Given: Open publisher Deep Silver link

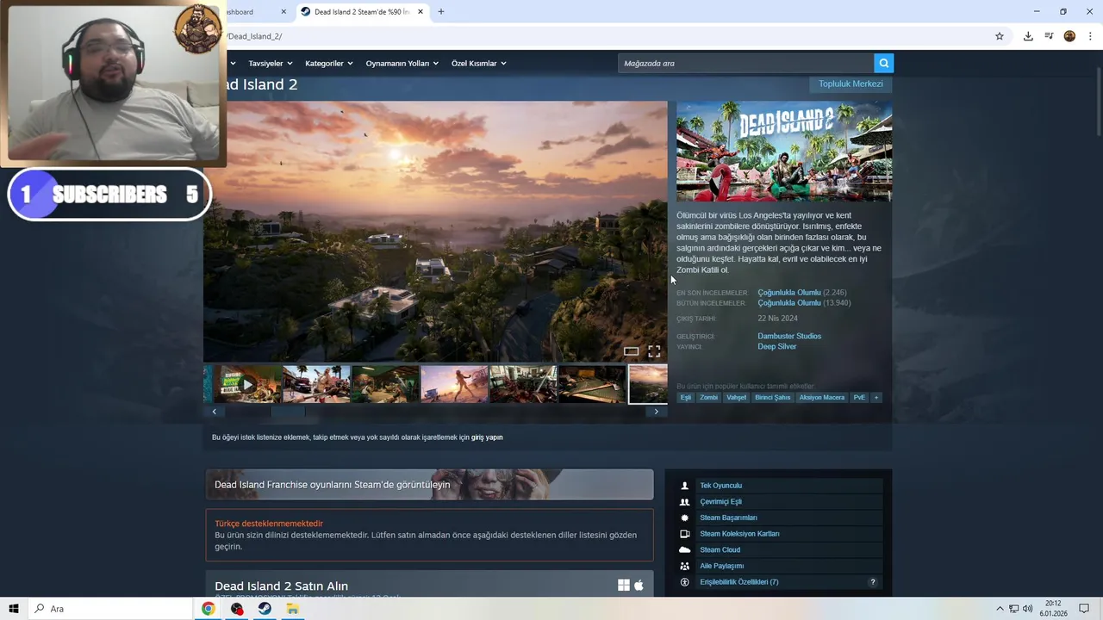Looking at the screenshot, I should coord(776,346).
